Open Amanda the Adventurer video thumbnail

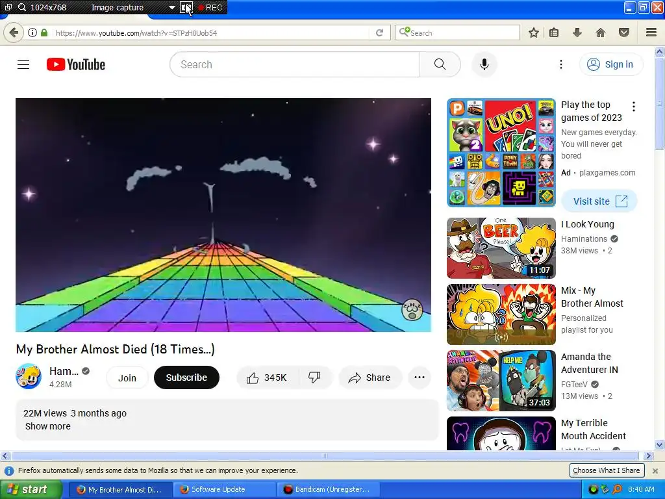(x=501, y=381)
